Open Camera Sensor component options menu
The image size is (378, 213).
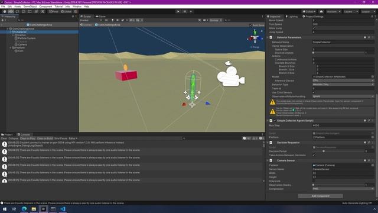tap(373, 160)
